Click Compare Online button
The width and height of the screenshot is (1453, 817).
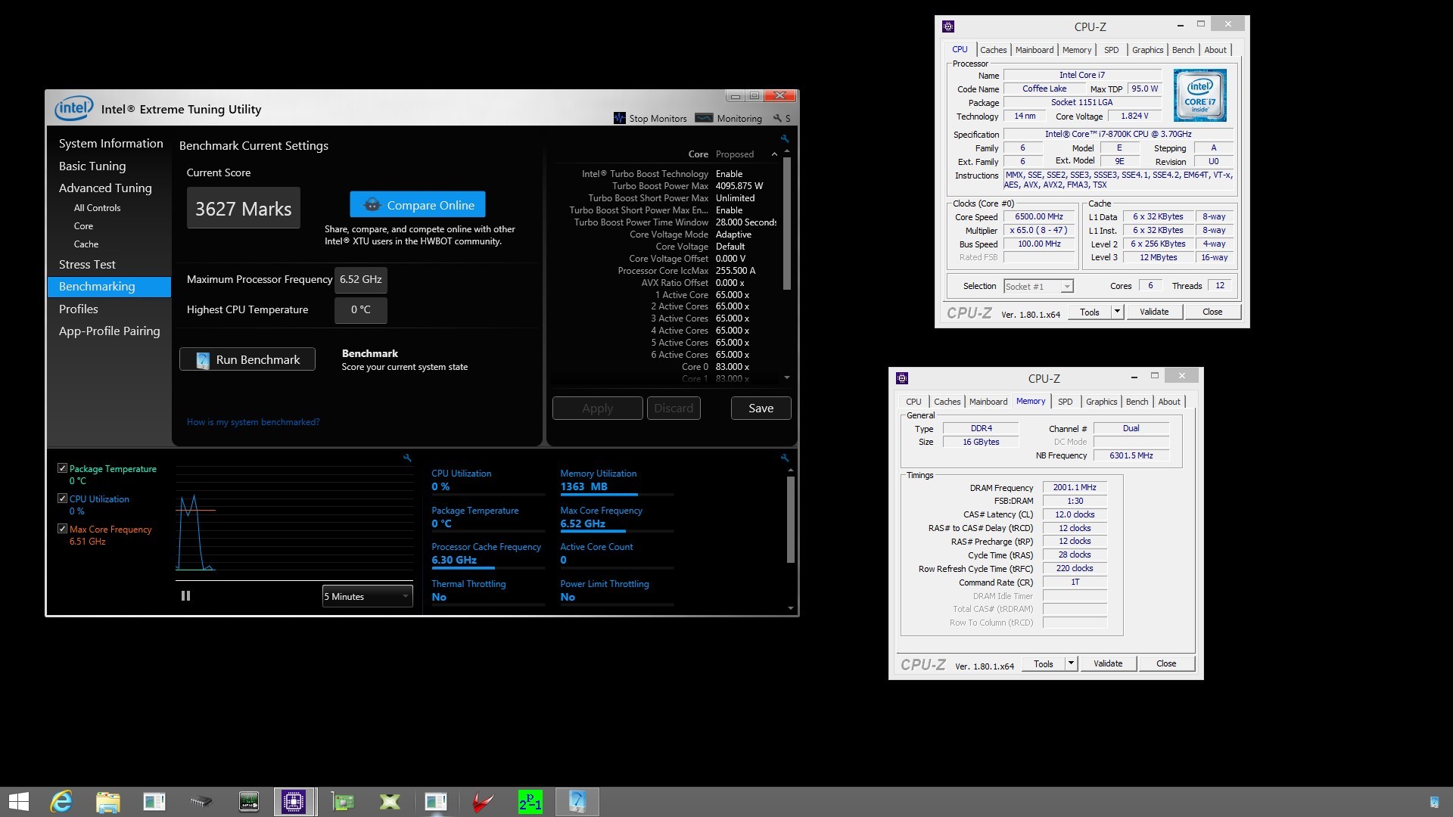[x=418, y=205]
